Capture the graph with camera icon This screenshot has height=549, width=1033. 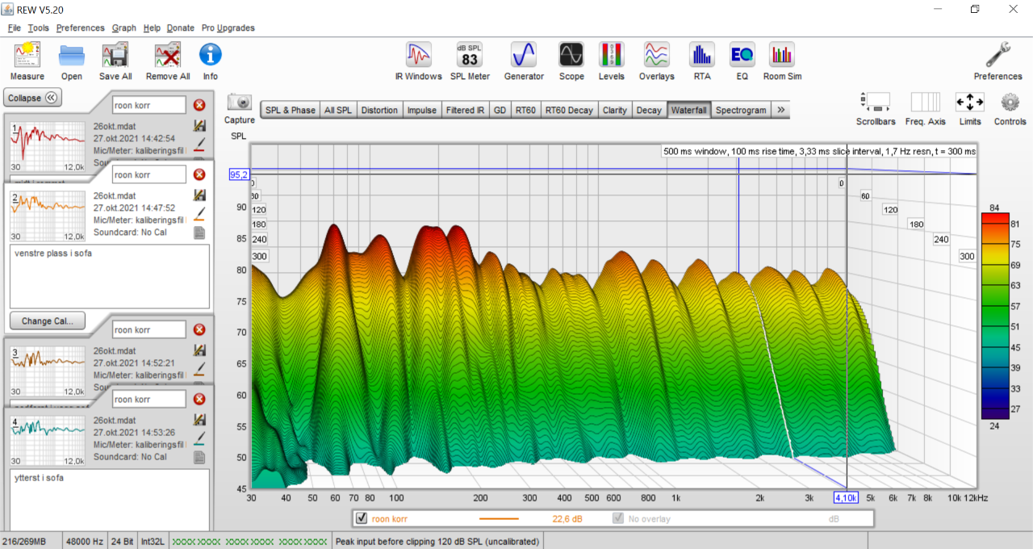(240, 103)
